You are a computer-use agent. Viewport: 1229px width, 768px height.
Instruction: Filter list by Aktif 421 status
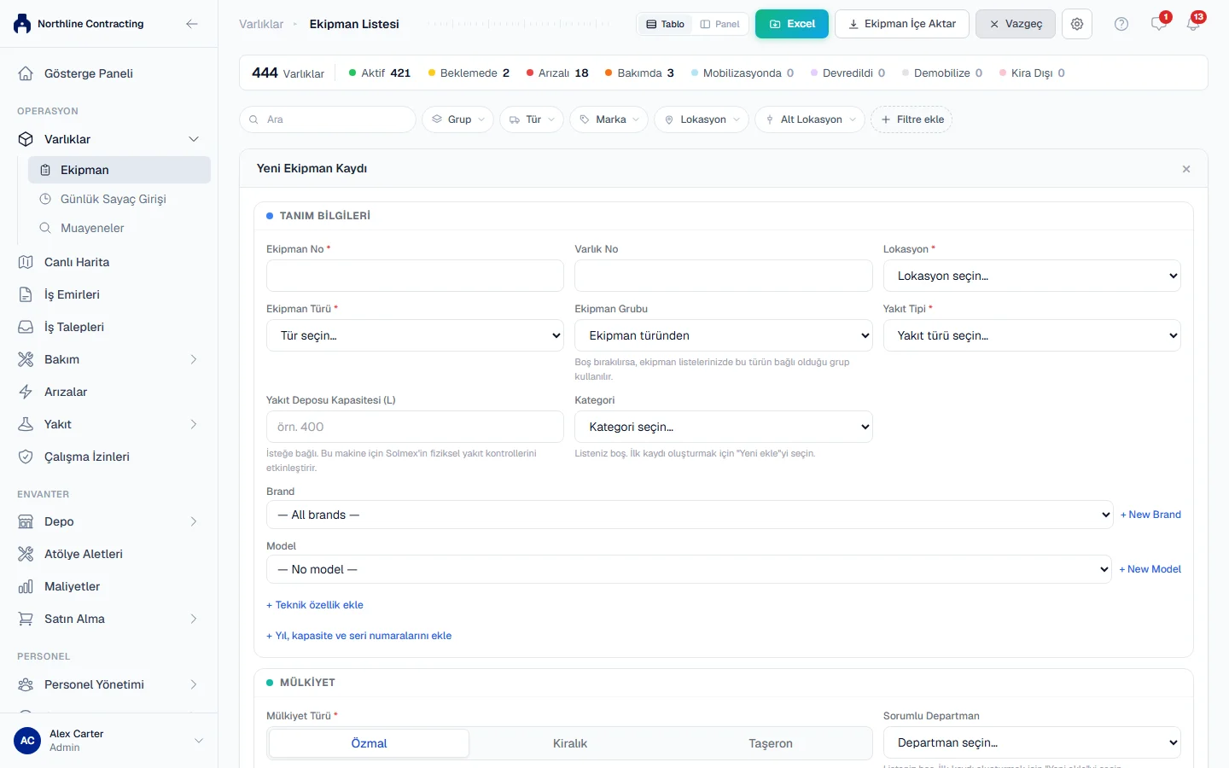[x=380, y=73]
